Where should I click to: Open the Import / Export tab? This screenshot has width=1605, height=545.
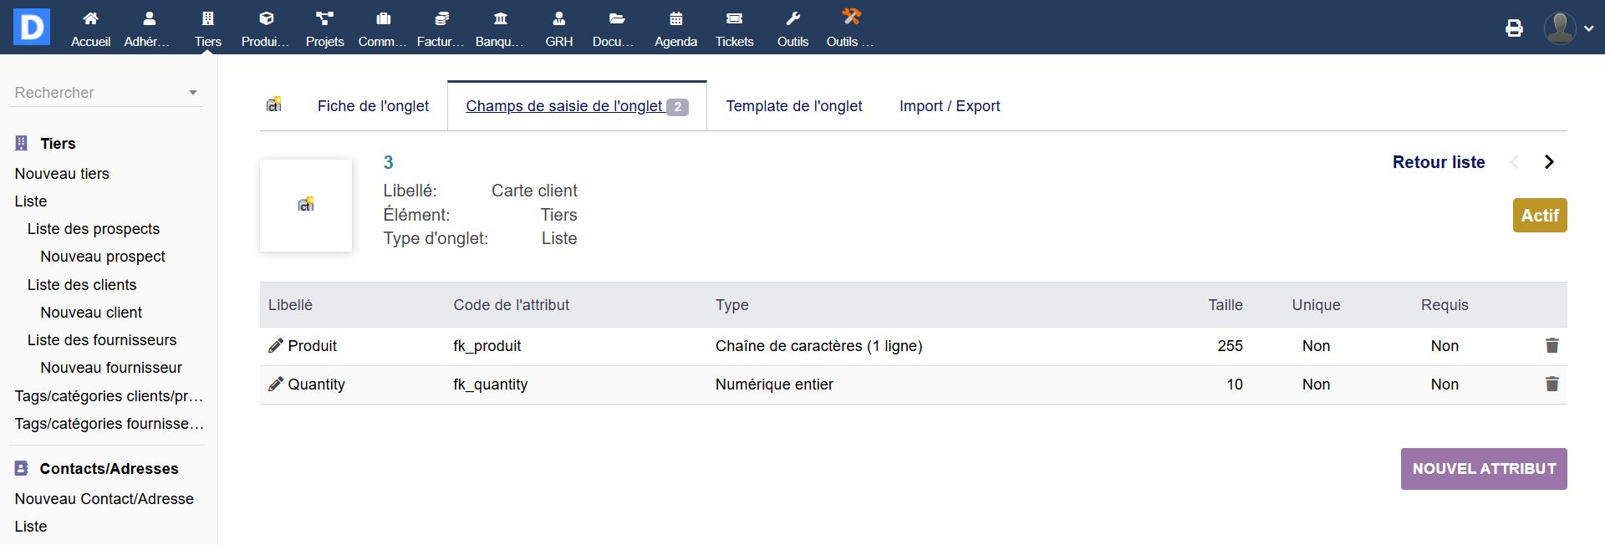click(949, 106)
